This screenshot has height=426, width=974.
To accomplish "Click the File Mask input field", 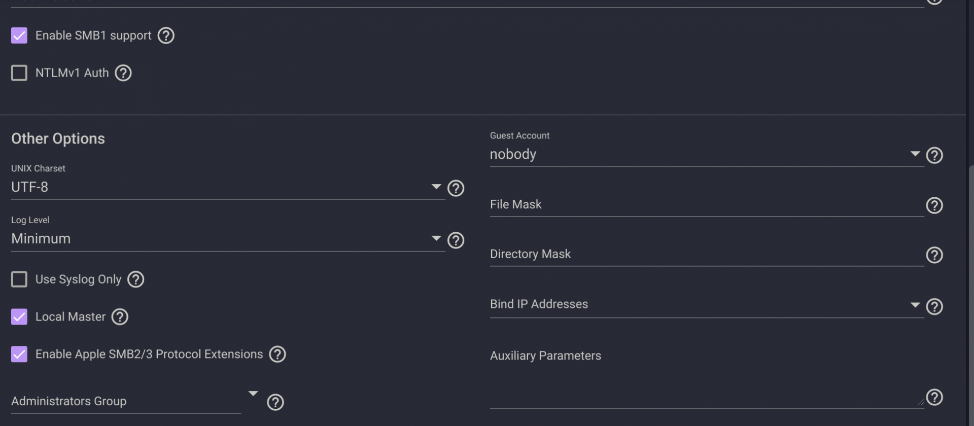I will (705, 204).
